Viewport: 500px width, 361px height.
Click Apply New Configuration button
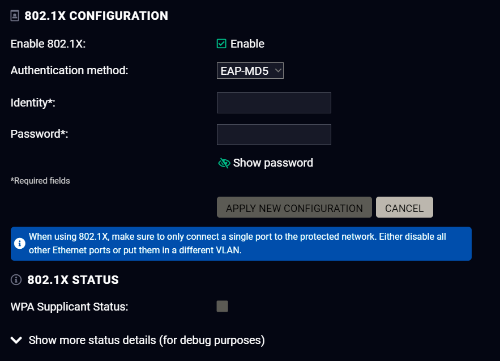(294, 207)
